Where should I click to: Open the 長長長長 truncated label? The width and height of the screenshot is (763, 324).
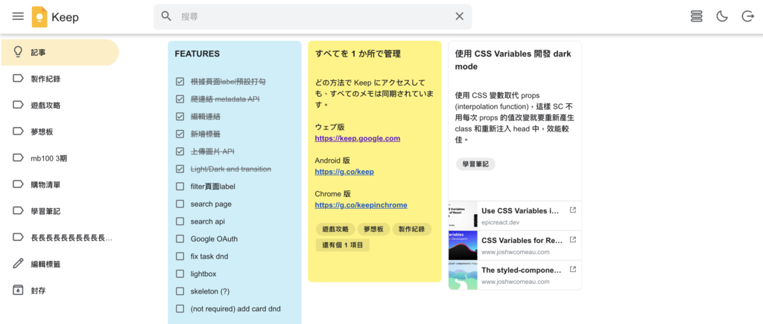tap(60, 237)
